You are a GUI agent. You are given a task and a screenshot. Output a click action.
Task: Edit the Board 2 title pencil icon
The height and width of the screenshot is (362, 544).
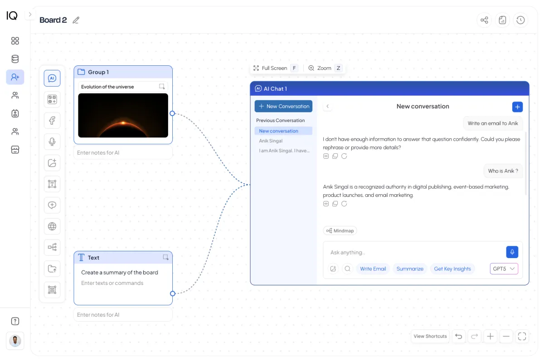pos(76,20)
